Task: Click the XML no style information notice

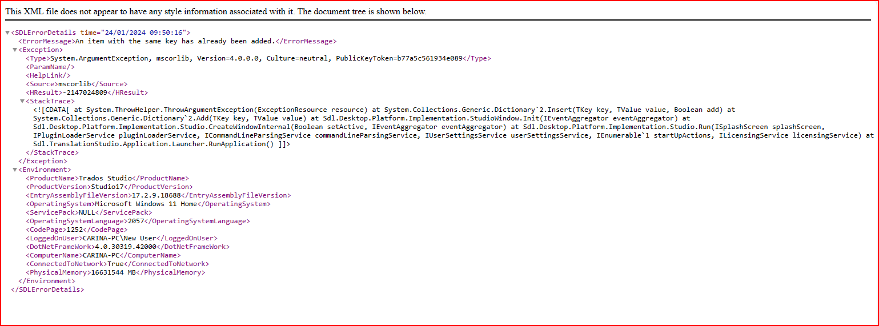Action: (215, 11)
